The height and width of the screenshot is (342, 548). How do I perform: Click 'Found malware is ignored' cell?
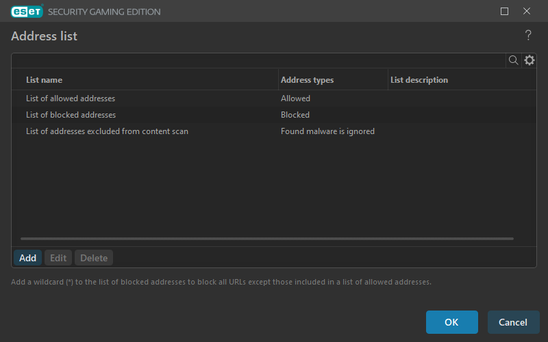[327, 131]
